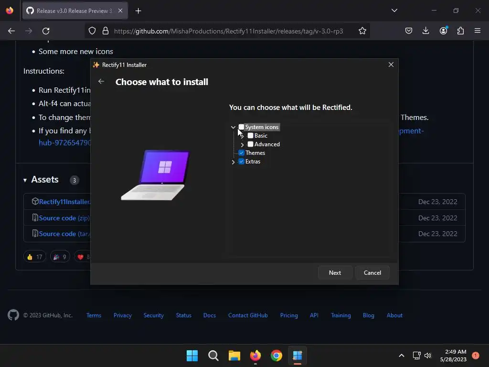
Task: Select the Themes tree label
Action: (x=255, y=153)
